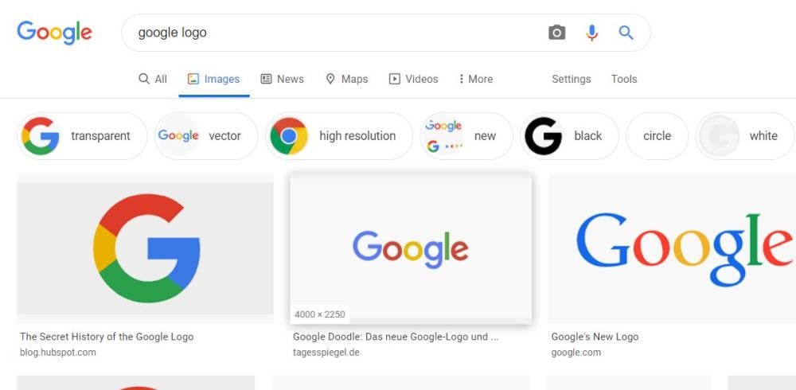Screen dimensions: 796x390
Task: Expand the More menu
Action: 475,79
